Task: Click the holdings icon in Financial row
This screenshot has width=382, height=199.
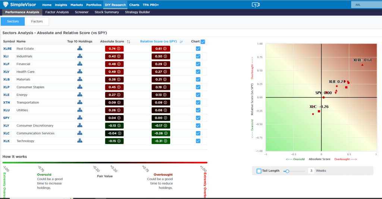Action: [x=79, y=64]
